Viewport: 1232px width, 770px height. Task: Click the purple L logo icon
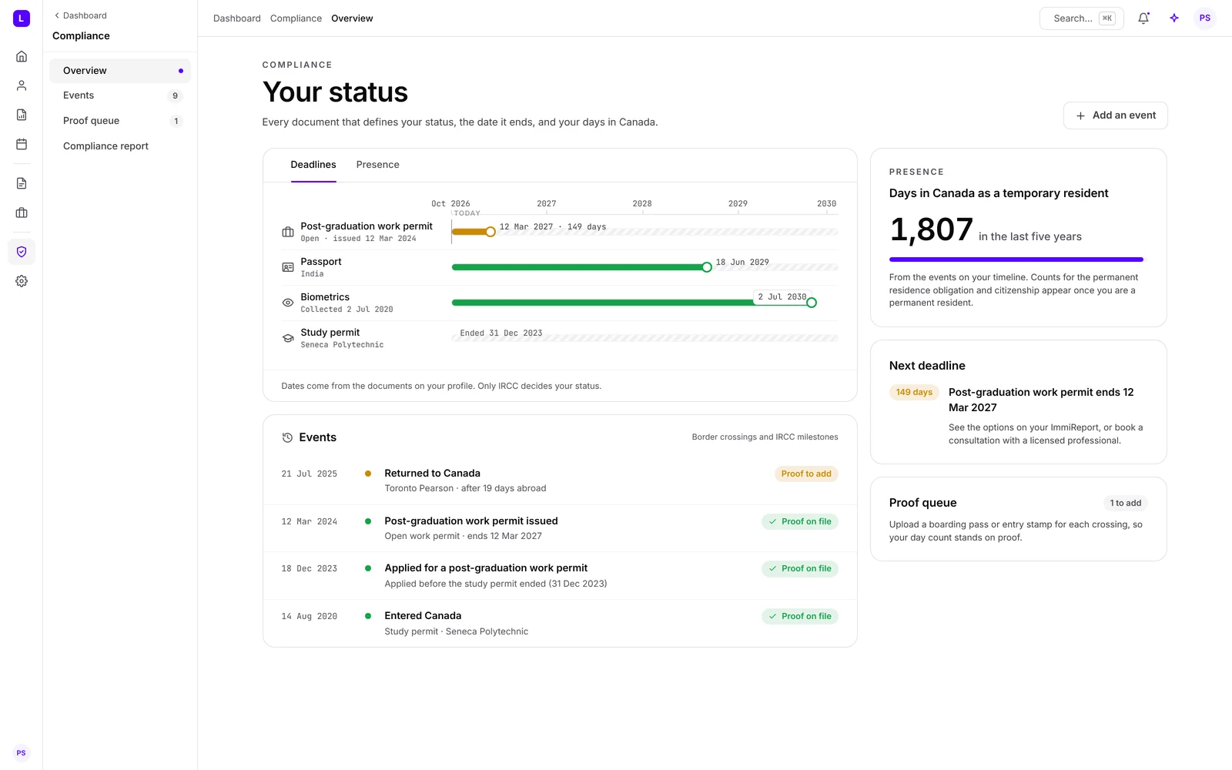(x=22, y=18)
